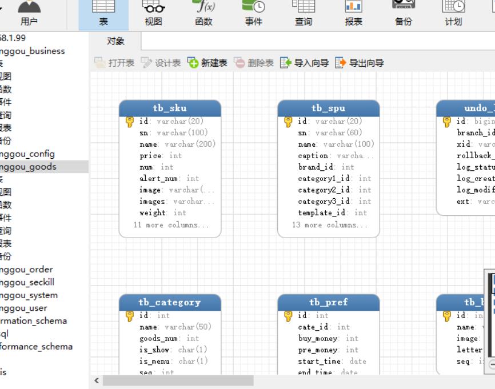Select the nggou_config database
The image size is (495, 389).
pyautogui.click(x=27, y=154)
